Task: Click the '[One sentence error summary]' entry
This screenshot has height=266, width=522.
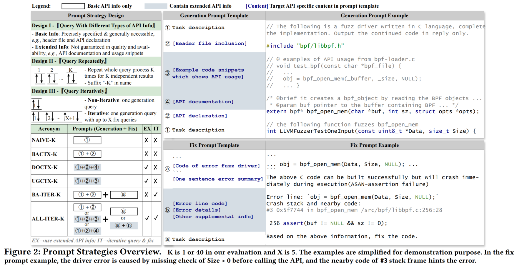Action: 218,179
